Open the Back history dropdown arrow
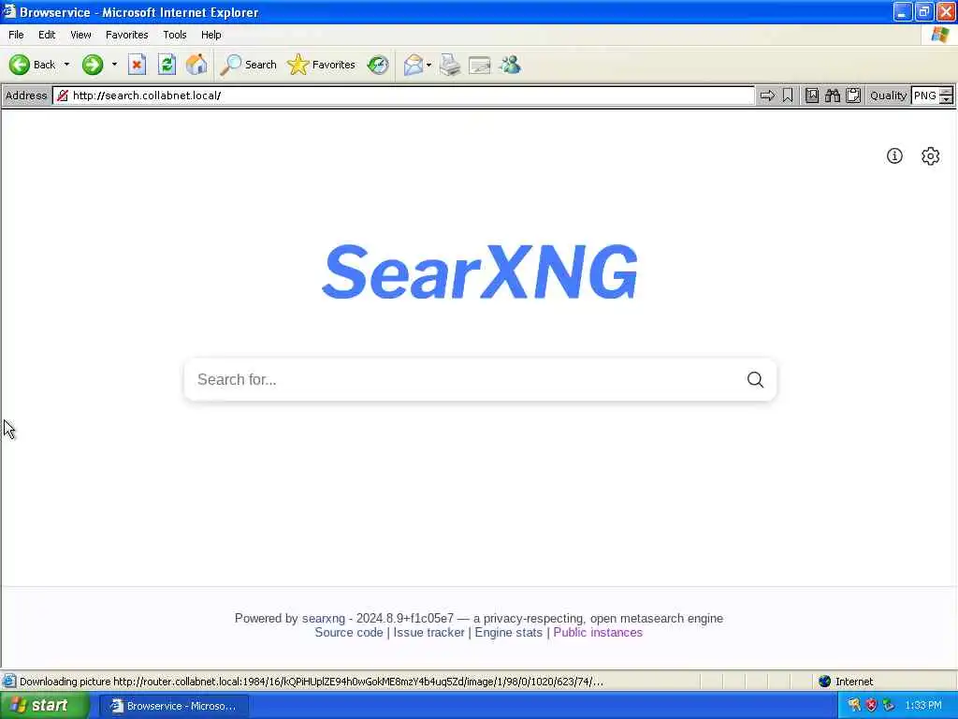Viewport: 958px width, 719px height. 66,65
